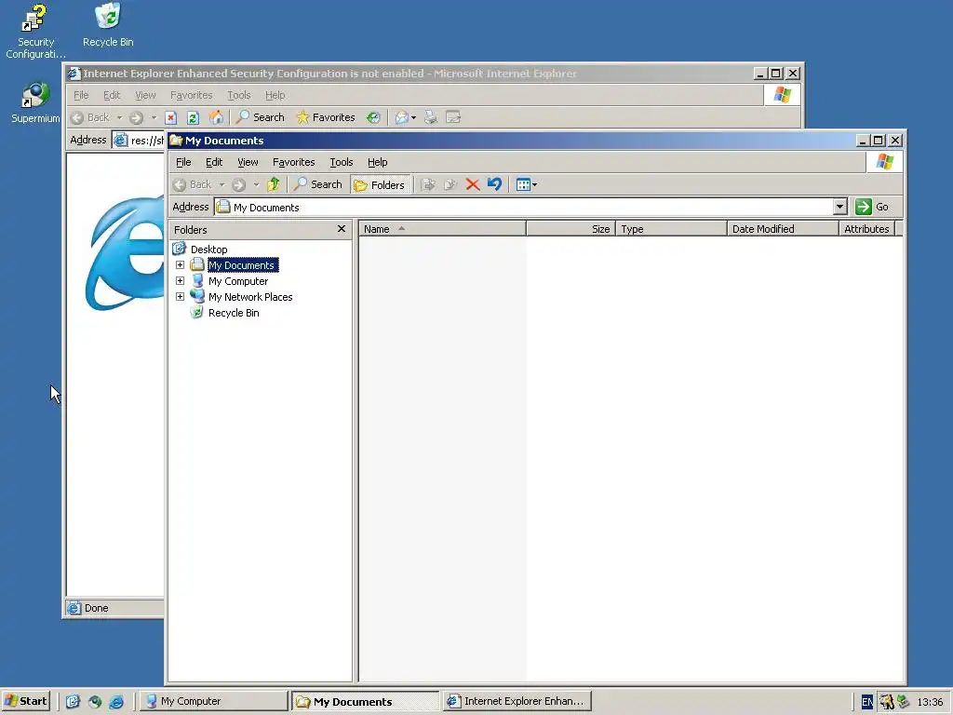Switch to My Computer taskbar button
This screenshot has height=715, width=953.
point(215,701)
